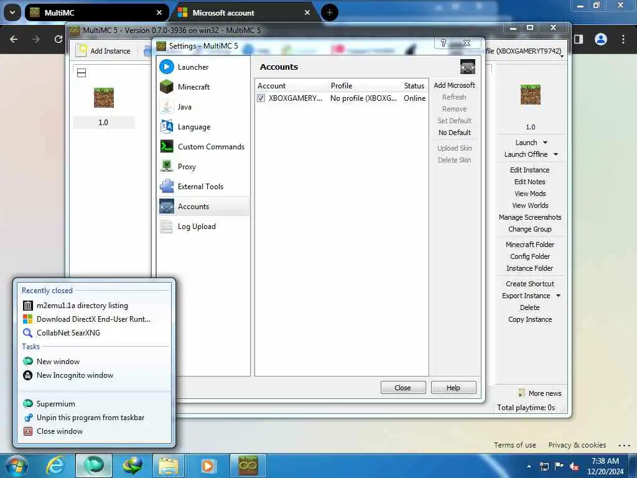637x478 pixels.
Task: Click the browser back arrow
Action: [x=14, y=39]
